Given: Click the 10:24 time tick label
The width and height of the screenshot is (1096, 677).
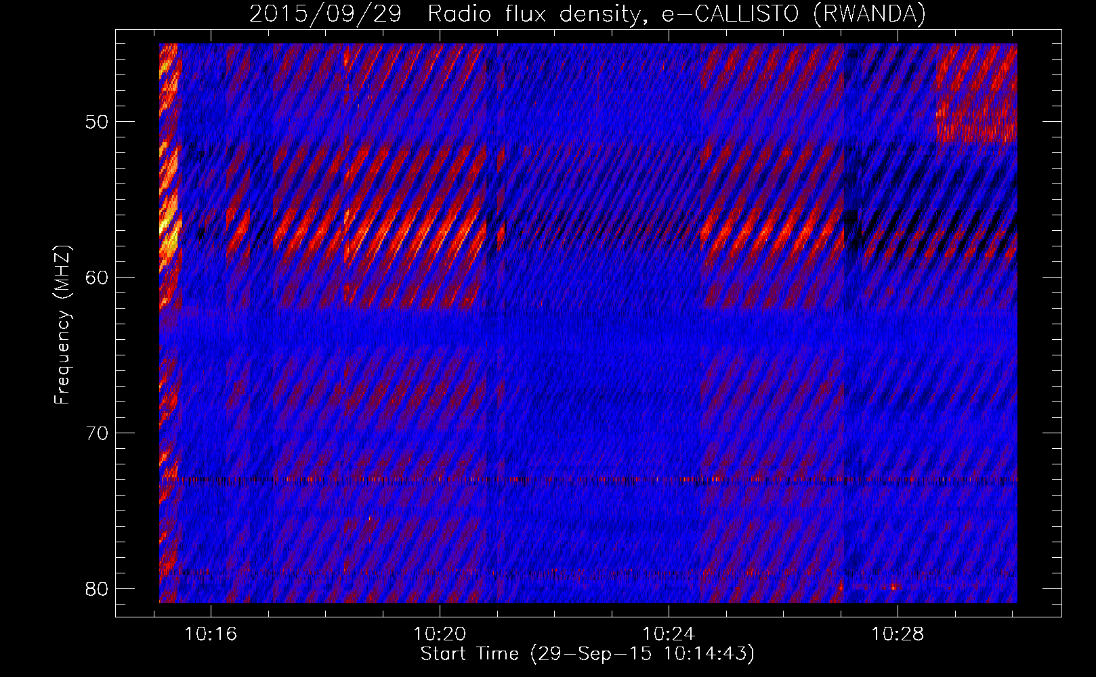Looking at the screenshot, I should pos(669,634).
